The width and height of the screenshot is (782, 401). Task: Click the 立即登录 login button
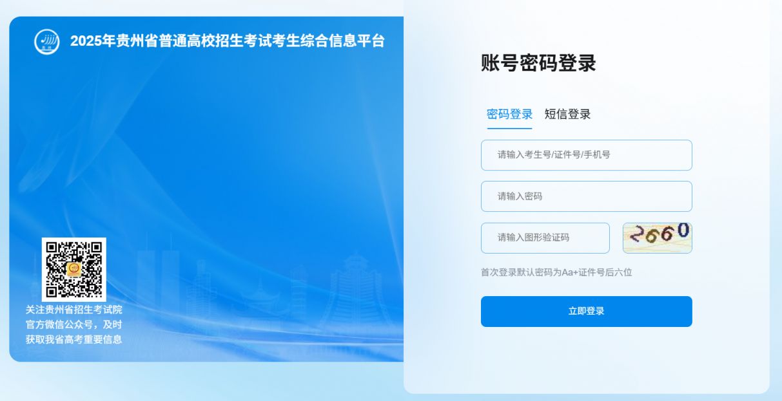587,312
